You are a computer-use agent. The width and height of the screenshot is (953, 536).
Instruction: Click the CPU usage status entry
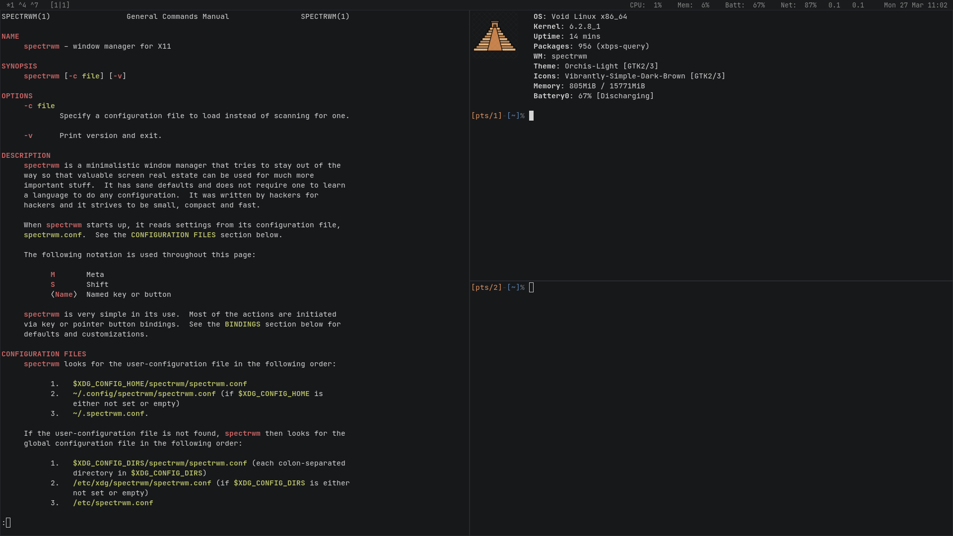(646, 5)
